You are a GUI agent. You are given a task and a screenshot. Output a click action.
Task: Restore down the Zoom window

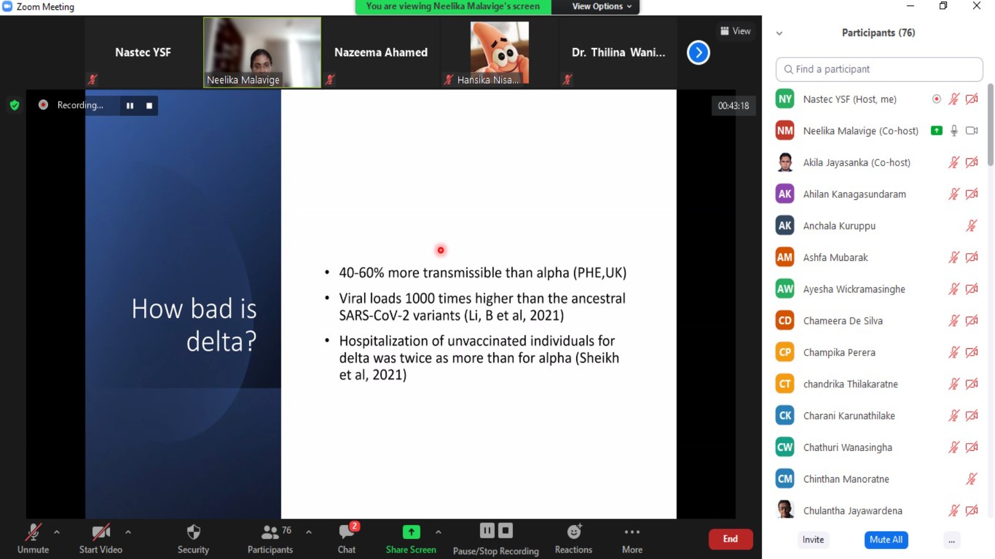(x=943, y=6)
